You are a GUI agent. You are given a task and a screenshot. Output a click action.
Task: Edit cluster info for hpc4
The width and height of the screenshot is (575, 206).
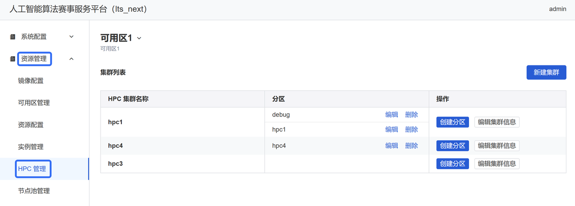point(496,146)
